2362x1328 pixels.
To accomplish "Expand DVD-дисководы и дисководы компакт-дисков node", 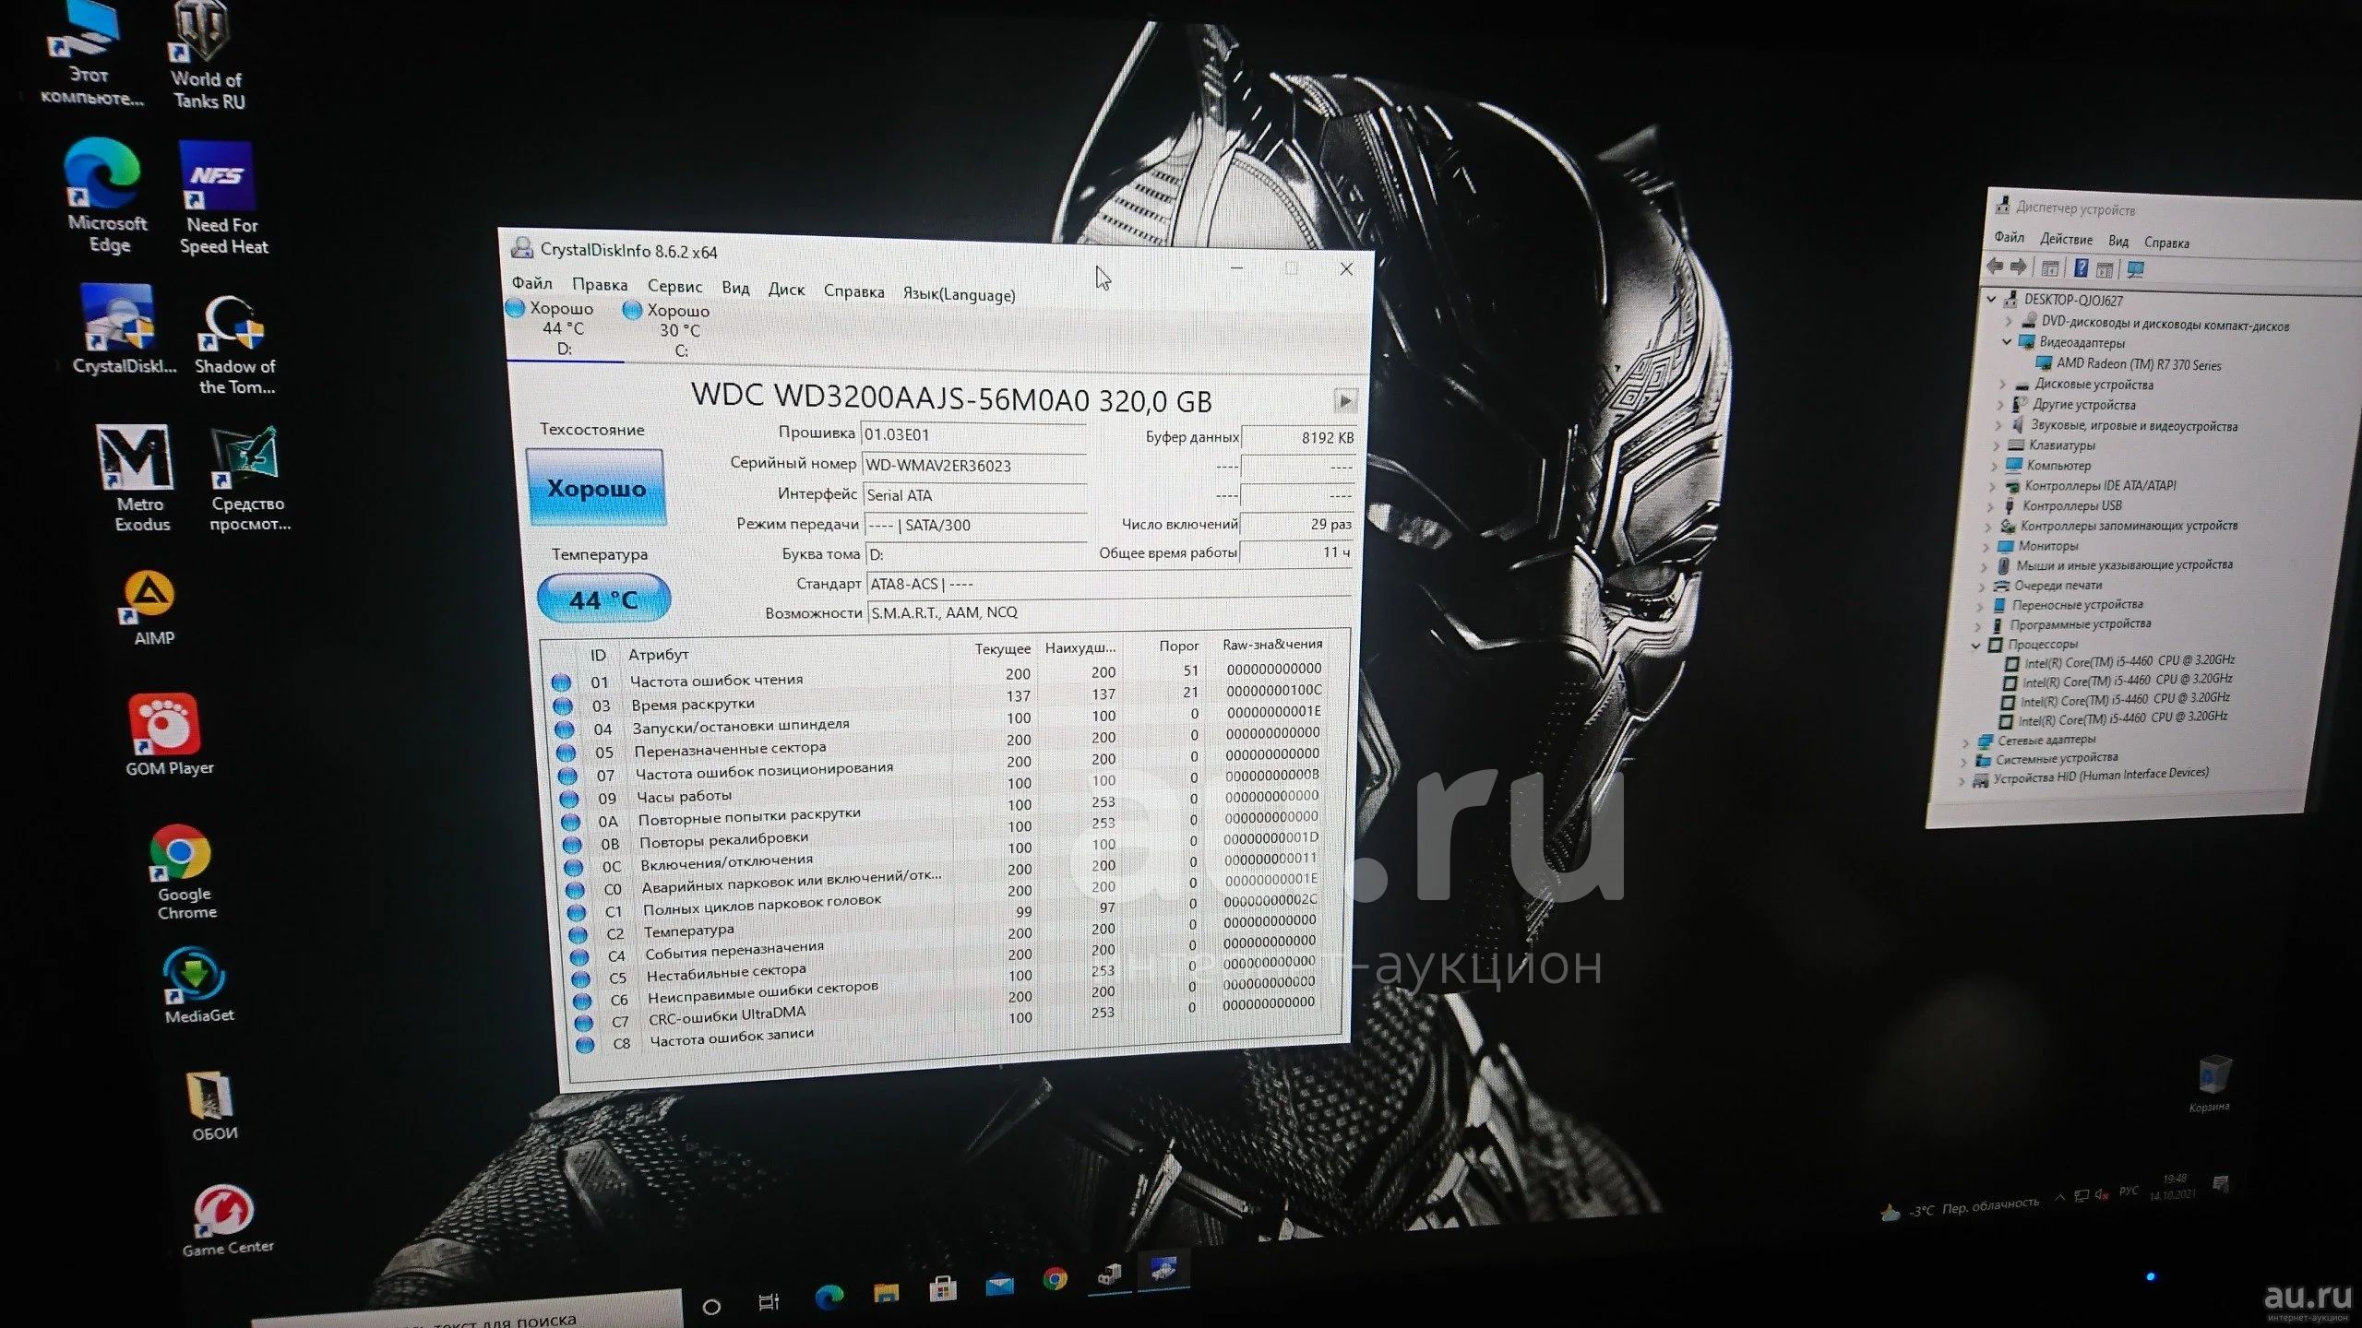I will (x=2008, y=321).
